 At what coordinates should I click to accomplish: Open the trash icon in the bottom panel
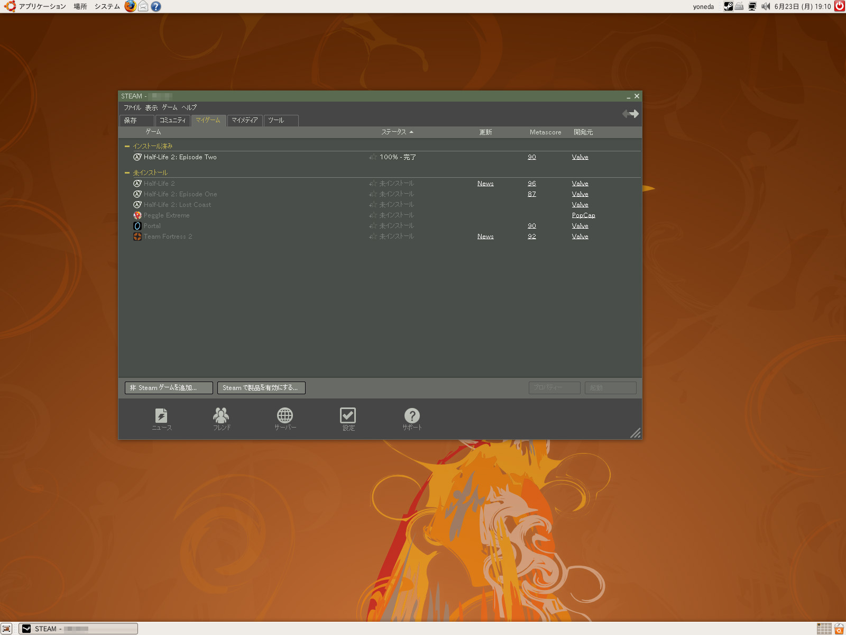839,629
